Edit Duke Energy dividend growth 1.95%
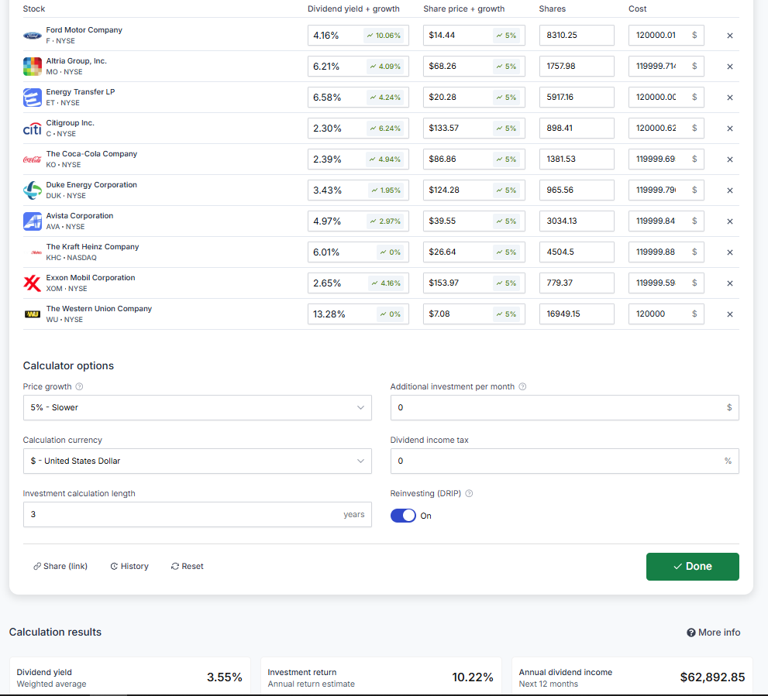This screenshot has width=768, height=696. tap(387, 190)
